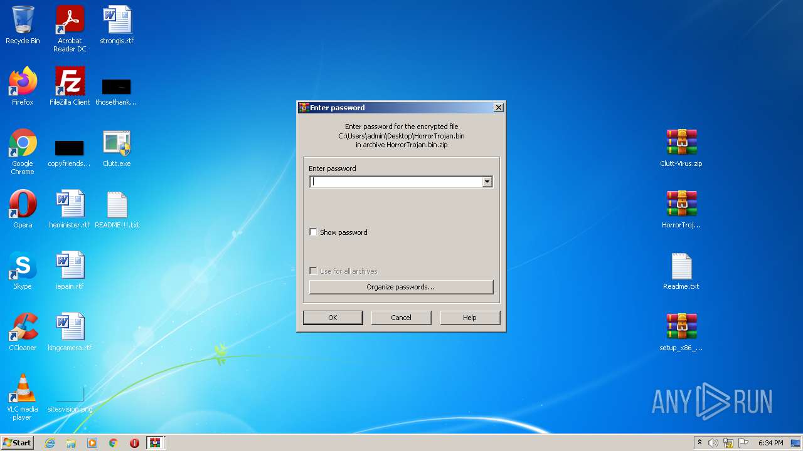Open CCleaner desktop shortcut
803x451 pixels.
tap(23, 332)
